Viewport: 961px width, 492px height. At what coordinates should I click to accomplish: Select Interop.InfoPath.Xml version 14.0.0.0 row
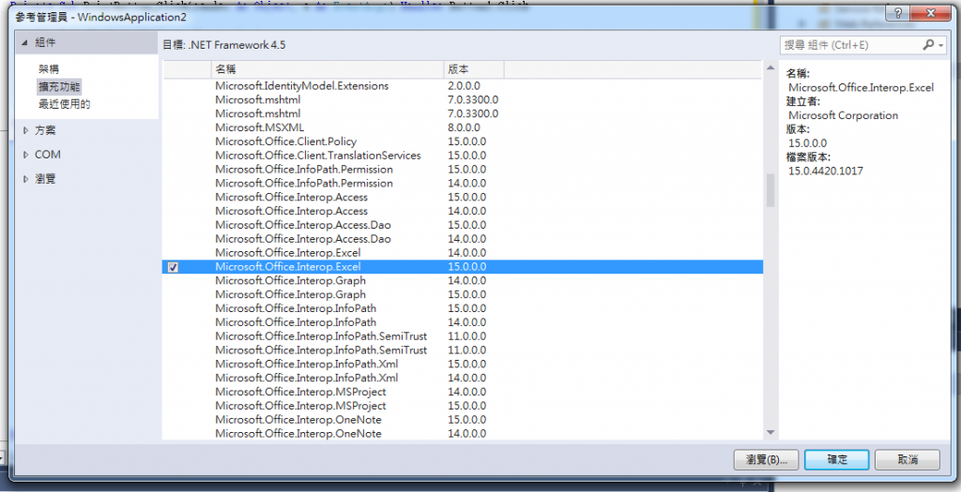click(x=462, y=378)
